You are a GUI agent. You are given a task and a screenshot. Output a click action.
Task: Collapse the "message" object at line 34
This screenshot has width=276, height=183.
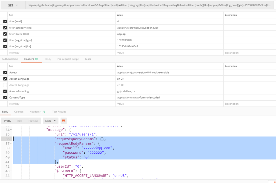[11, 130]
